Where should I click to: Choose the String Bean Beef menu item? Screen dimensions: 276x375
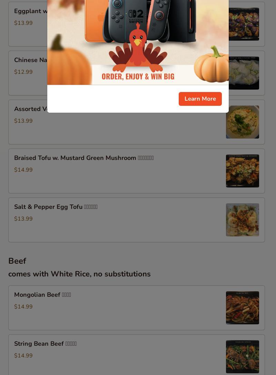(136, 355)
